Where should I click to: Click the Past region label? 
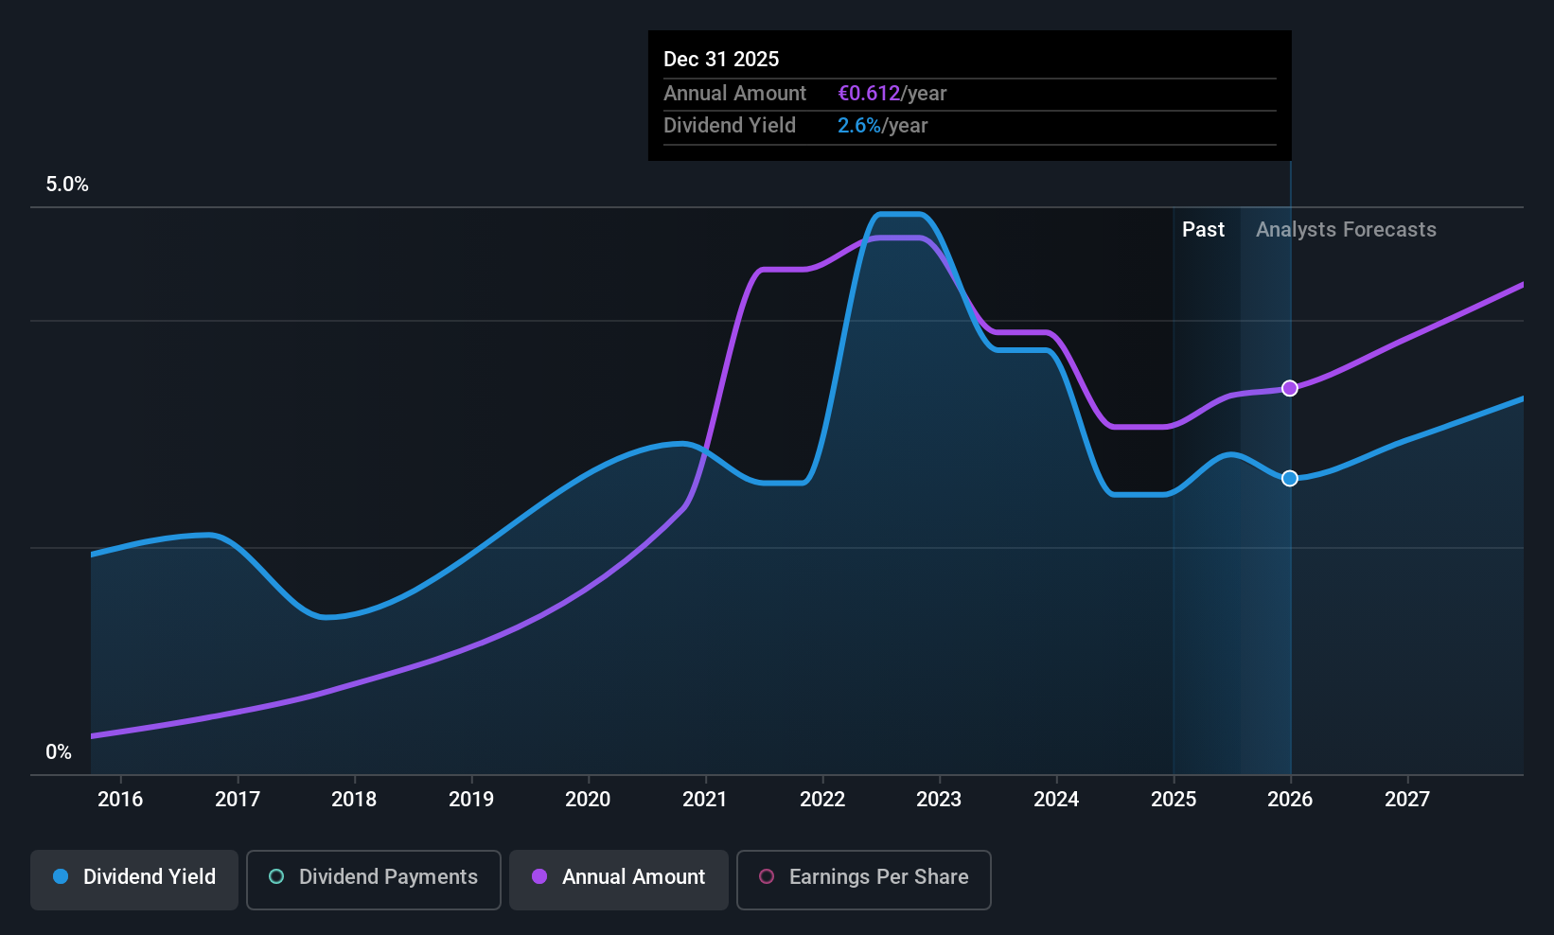tap(1203, 229)
